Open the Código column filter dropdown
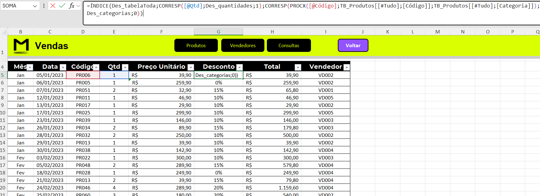 pyautogui.click(x=96, y=67)
